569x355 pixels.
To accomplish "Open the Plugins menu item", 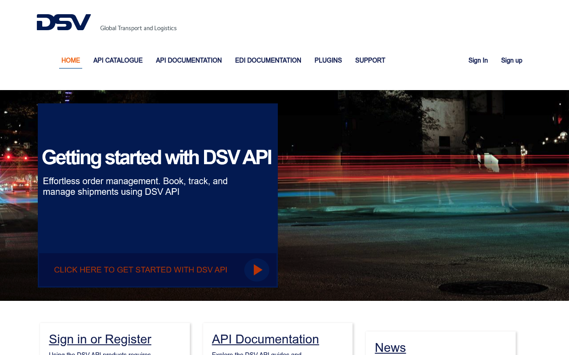I will point(328,60).
